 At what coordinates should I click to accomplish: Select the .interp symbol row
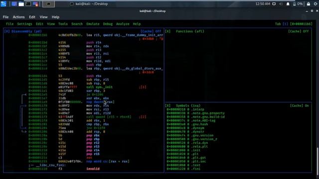pyautogui.click(x=185, y=109)
